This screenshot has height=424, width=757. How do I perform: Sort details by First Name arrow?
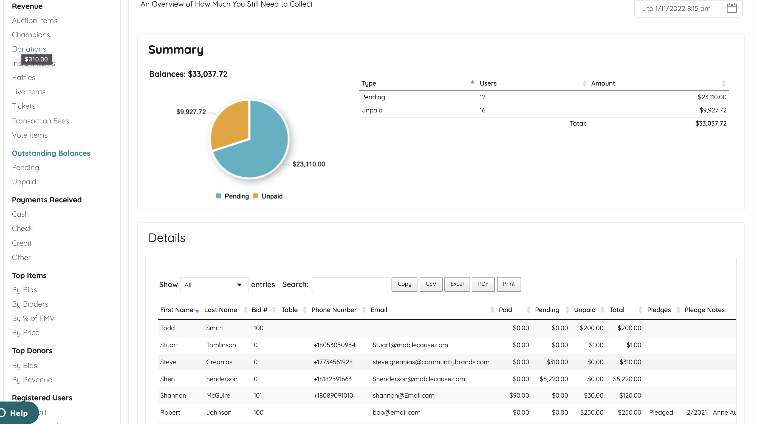tap(197, 311)
